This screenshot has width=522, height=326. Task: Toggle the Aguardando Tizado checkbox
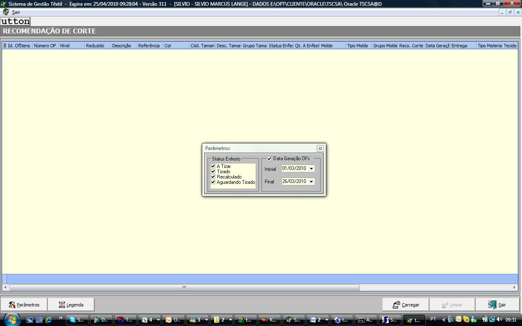coord(213,182)
